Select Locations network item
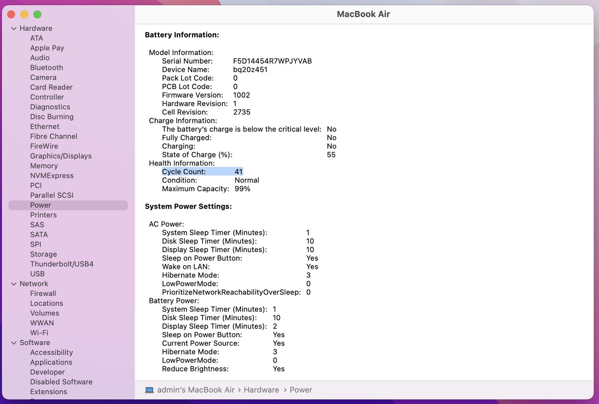 46,303
